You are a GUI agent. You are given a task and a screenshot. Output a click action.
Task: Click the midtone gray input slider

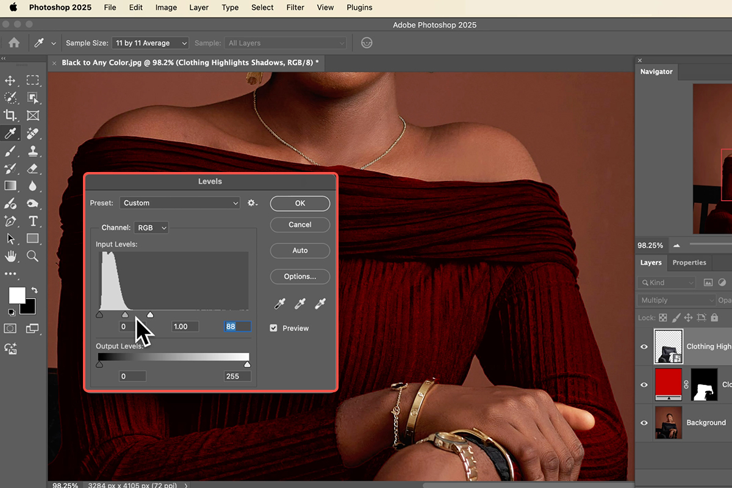[x=125, y=315]
